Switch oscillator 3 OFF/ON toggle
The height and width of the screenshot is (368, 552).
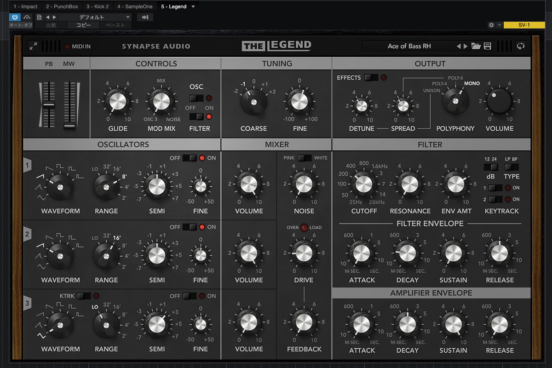(x=190, y=296)
